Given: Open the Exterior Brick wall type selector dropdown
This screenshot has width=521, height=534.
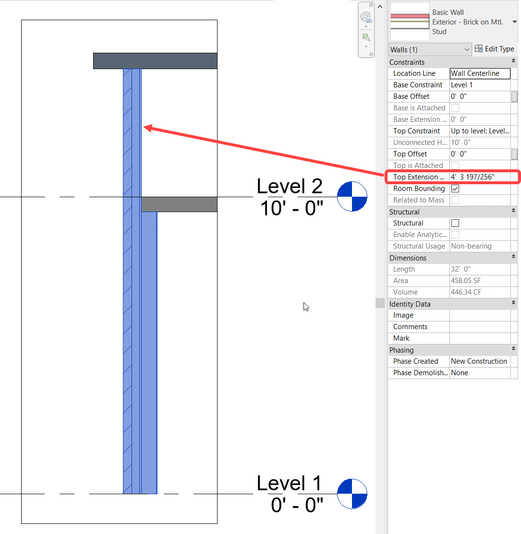Looking at the screenshot, I should coord(515,22).
